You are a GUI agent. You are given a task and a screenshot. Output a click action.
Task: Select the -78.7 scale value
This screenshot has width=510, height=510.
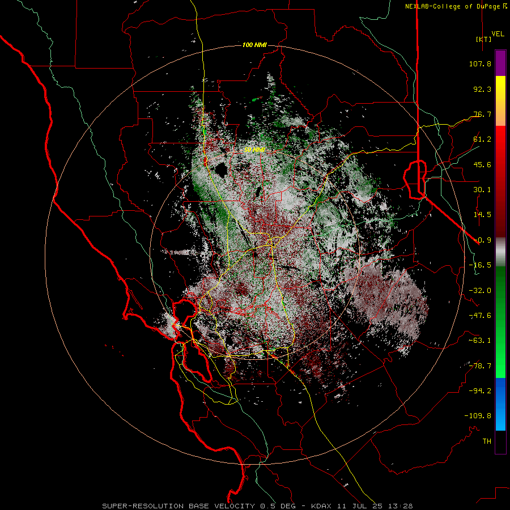coord(480,366)
